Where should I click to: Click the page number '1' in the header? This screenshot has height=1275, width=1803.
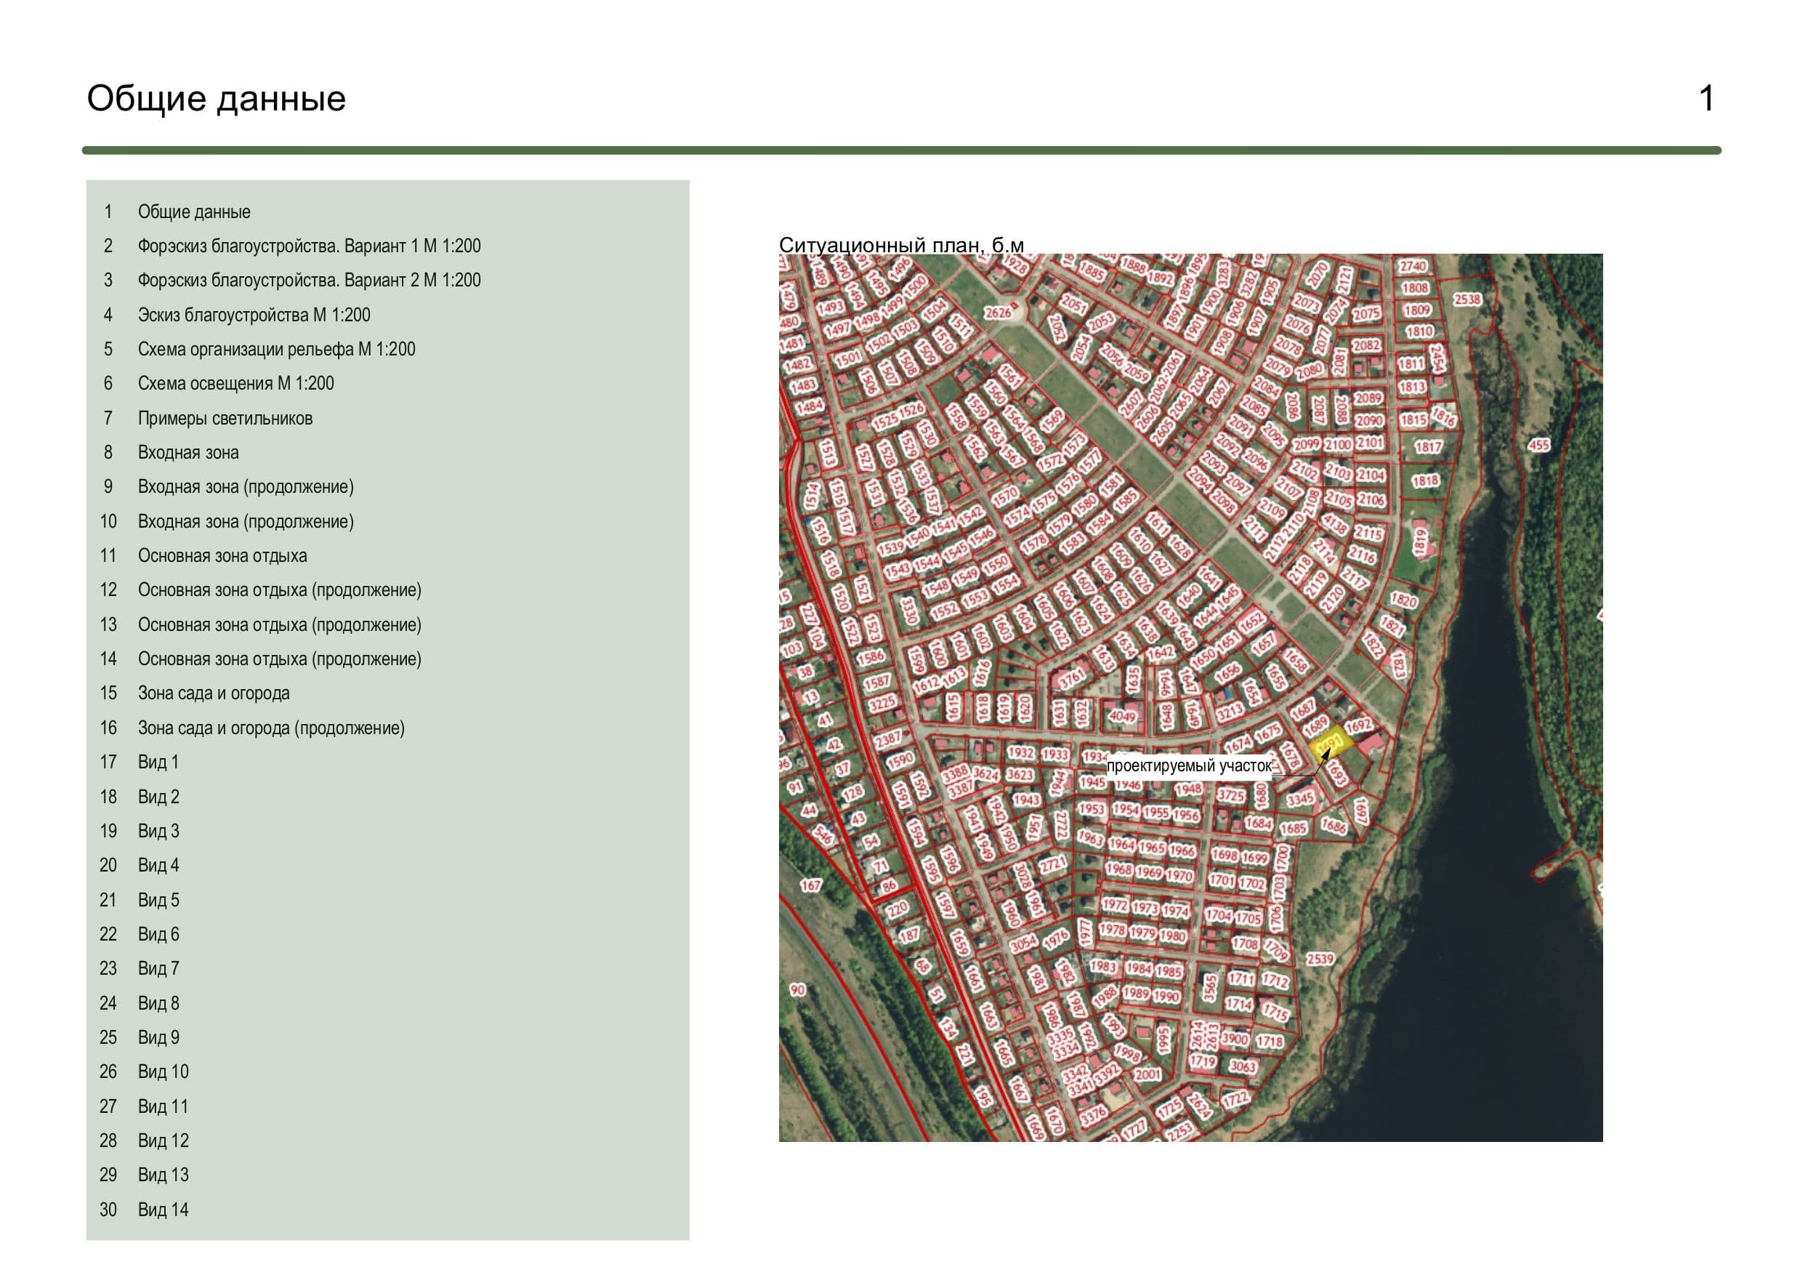point(1706,99)
